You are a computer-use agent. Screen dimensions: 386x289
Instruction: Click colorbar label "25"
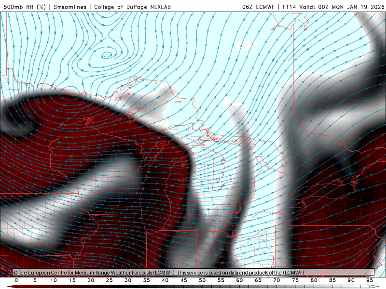pos(110,280)
